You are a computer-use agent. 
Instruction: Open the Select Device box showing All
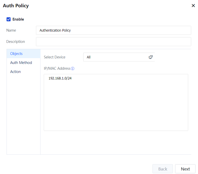pyautogui.click(x=116, y=57)
